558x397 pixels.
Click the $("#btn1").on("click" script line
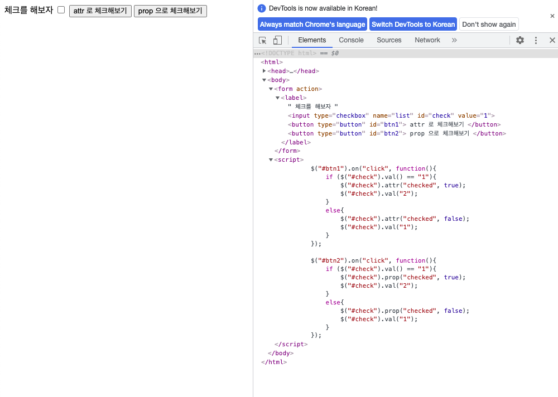(x=373, y=168)
